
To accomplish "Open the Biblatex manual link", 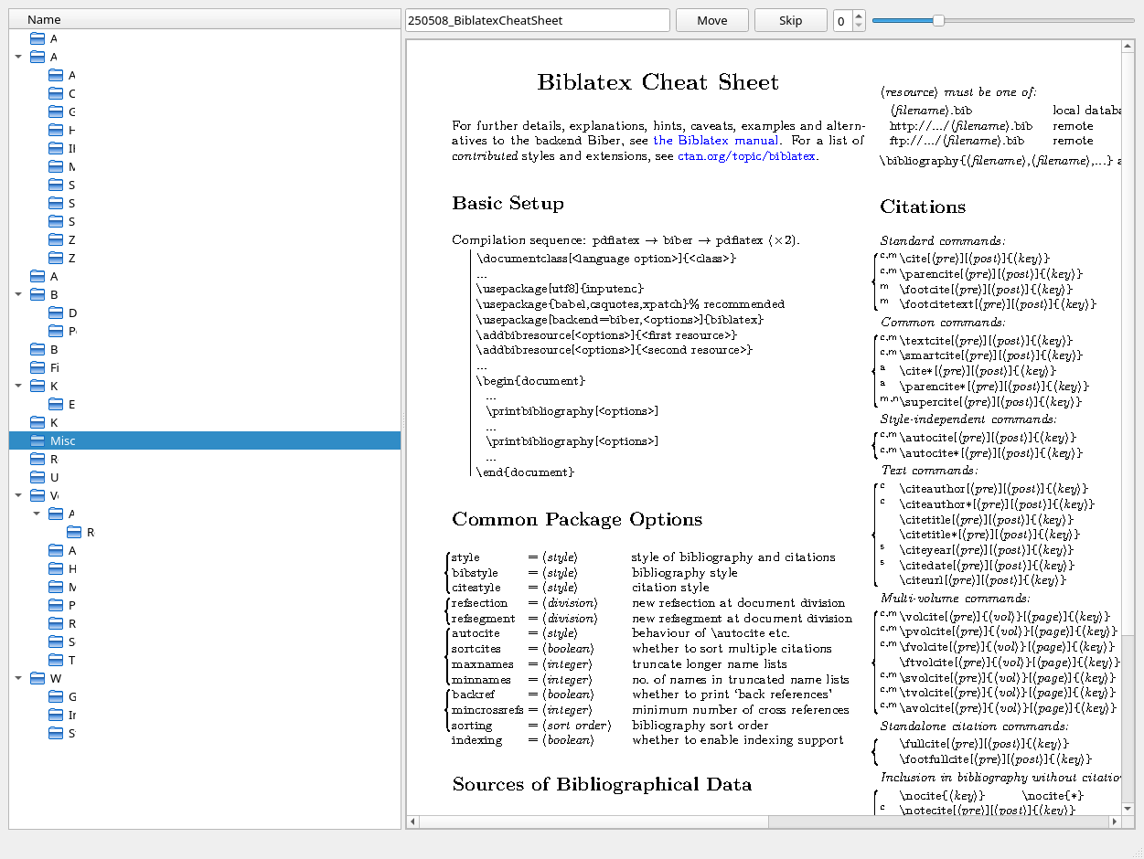I will pyautogui.click(x=716, y=141).
